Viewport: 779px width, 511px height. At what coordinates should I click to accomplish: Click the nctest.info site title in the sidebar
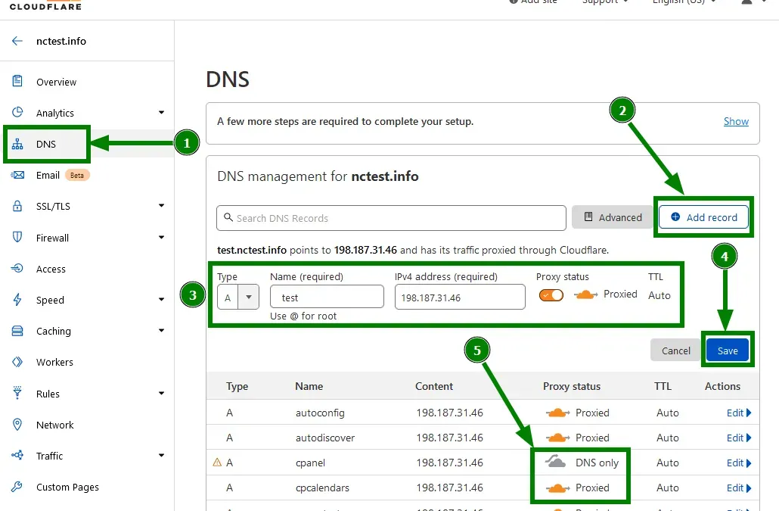(x=61, y=41)
